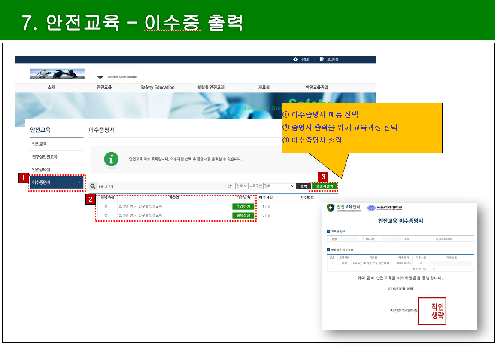The image size is (495, 345).
Task: Click the 수강하기 button
Action: click(x=243, y=207)
